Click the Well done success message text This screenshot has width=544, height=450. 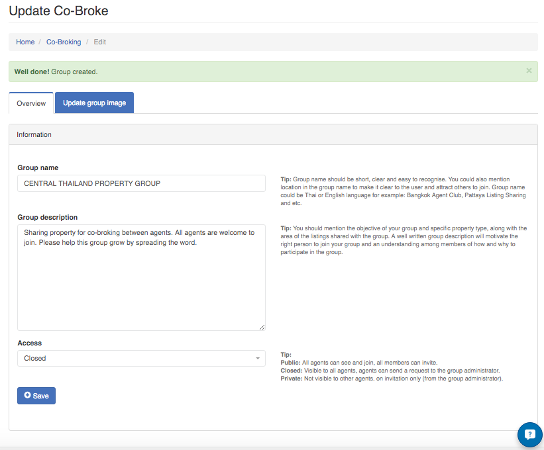point(56,71)
